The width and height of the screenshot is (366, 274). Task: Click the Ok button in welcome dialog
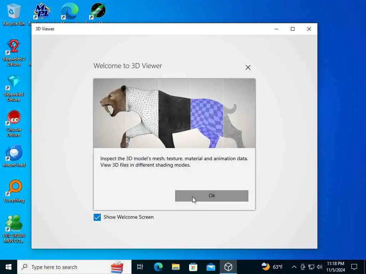tap(212, 196)
